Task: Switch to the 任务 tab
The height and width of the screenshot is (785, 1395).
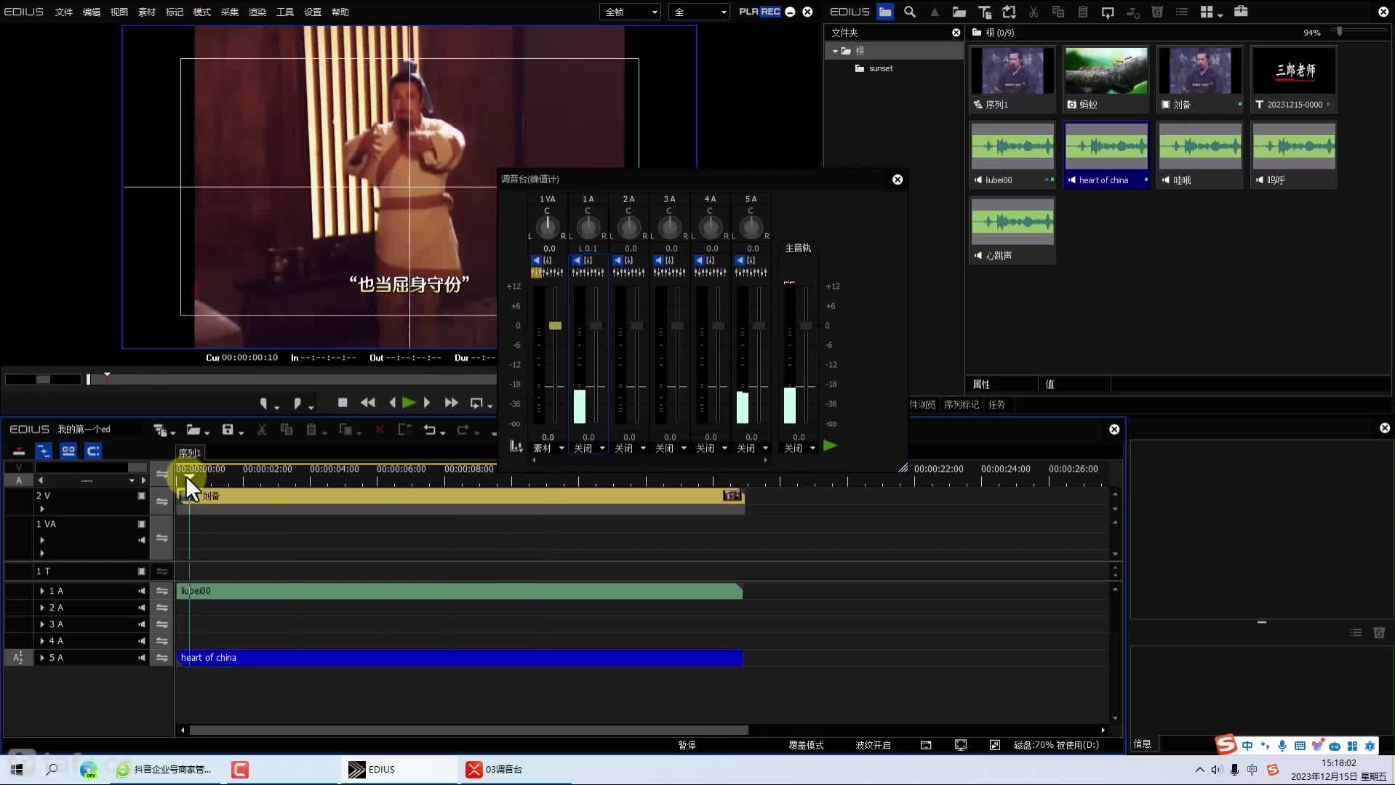Action: coord(996,405)
